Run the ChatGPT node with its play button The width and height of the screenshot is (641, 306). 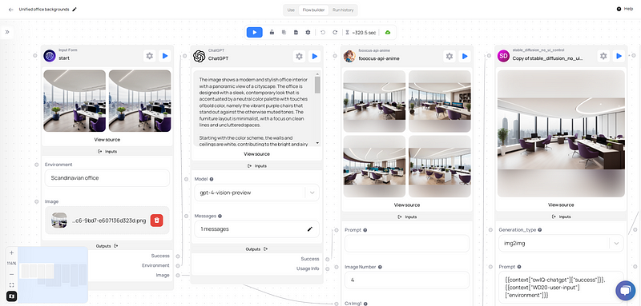click(314, 56)
